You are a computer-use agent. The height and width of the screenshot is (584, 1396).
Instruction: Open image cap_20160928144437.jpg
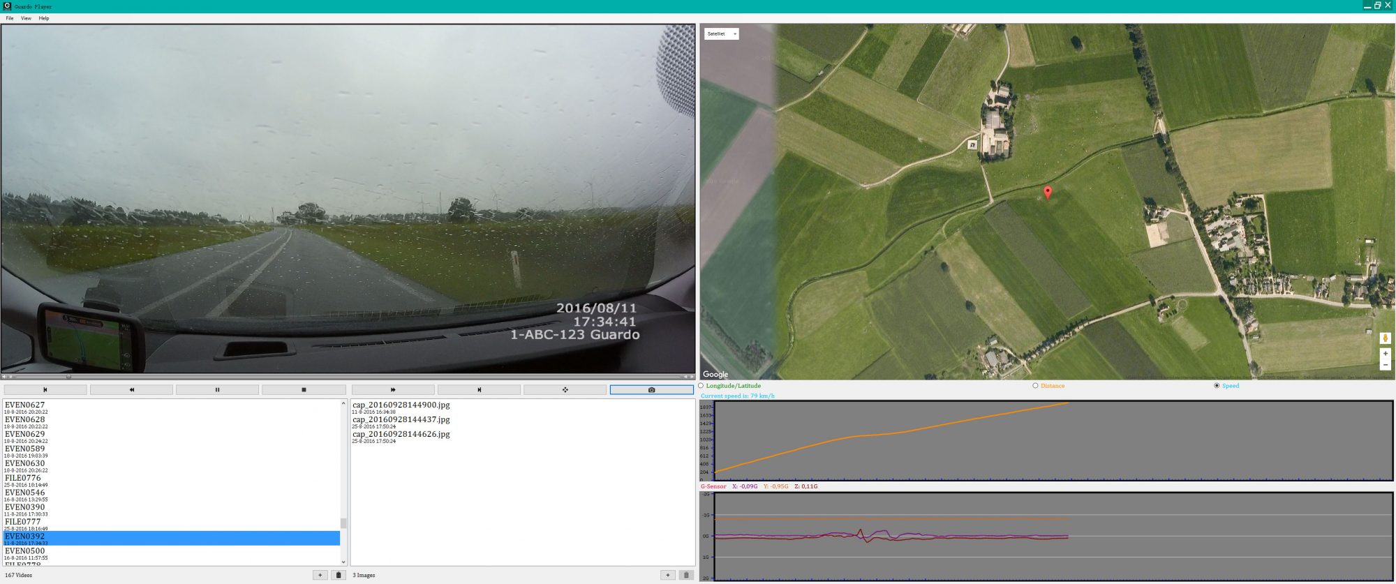coord(401,419)
